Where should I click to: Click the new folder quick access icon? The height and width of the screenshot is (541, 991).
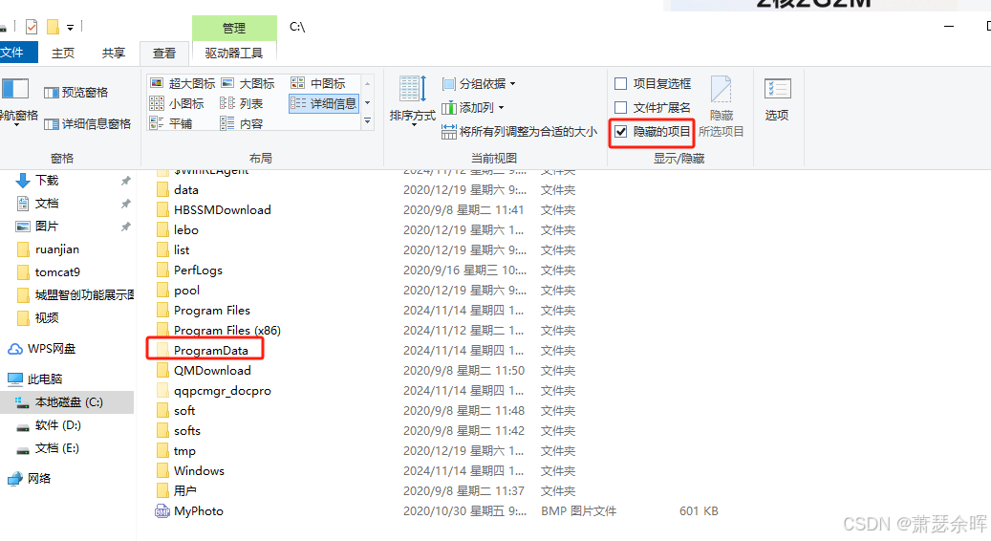[x=54, y=27]
